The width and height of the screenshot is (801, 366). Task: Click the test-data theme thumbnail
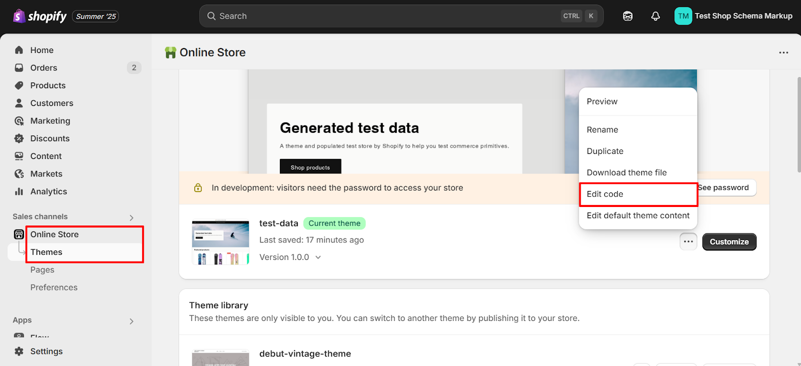(220, 242)
